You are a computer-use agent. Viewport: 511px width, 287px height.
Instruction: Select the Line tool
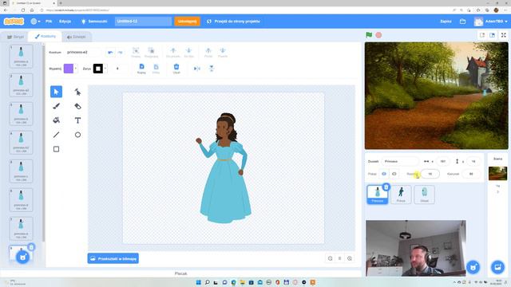tap(56, 135)
